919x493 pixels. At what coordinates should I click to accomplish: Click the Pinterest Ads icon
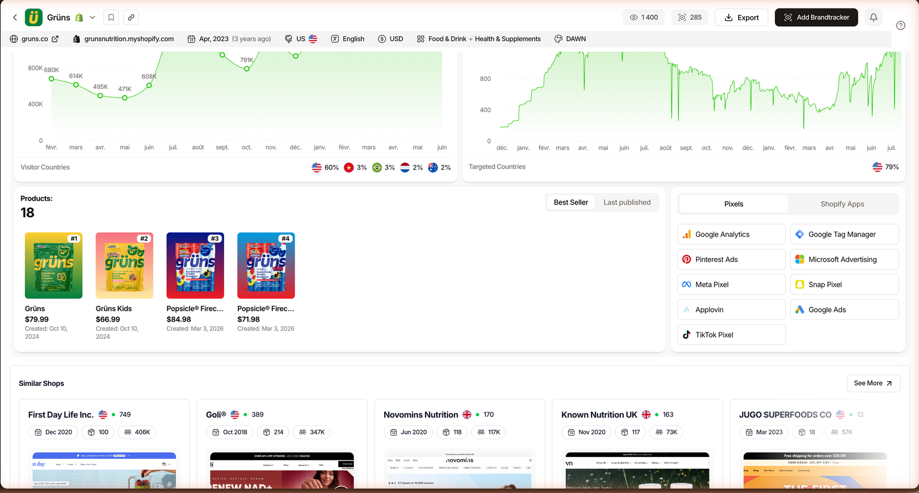pyautogui.click(x=686, y=260)
